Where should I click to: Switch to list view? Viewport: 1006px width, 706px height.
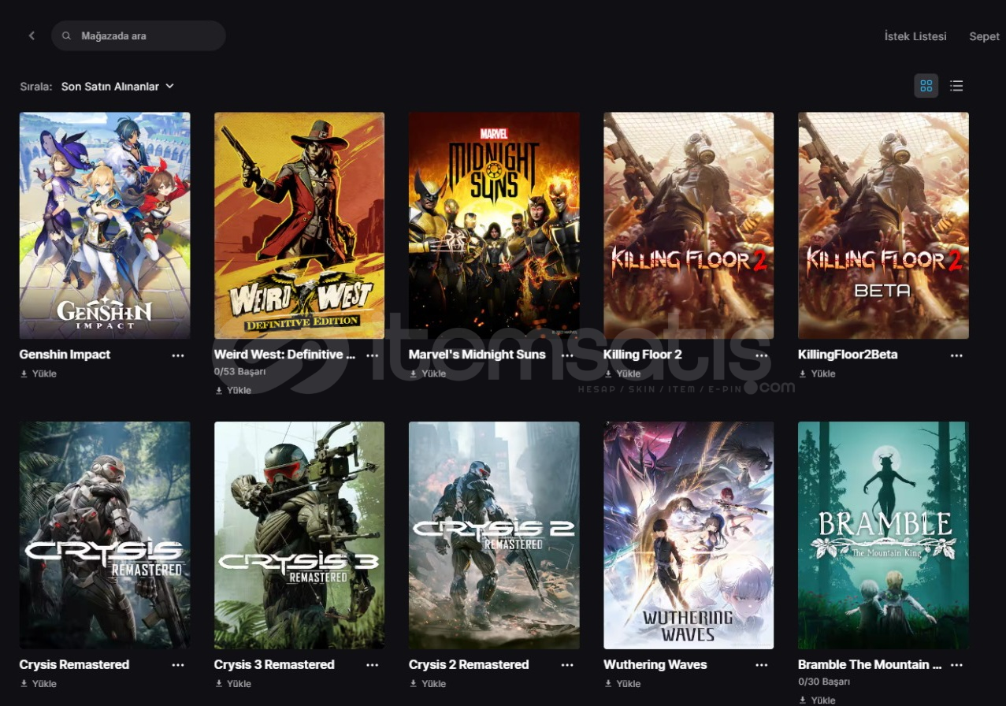click(956, 86)
